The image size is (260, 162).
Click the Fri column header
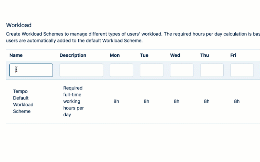click(233, 55)
